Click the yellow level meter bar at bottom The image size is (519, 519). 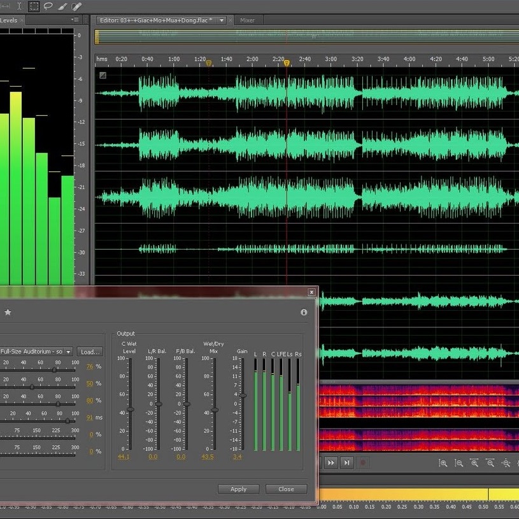click(x=418, y=494)
